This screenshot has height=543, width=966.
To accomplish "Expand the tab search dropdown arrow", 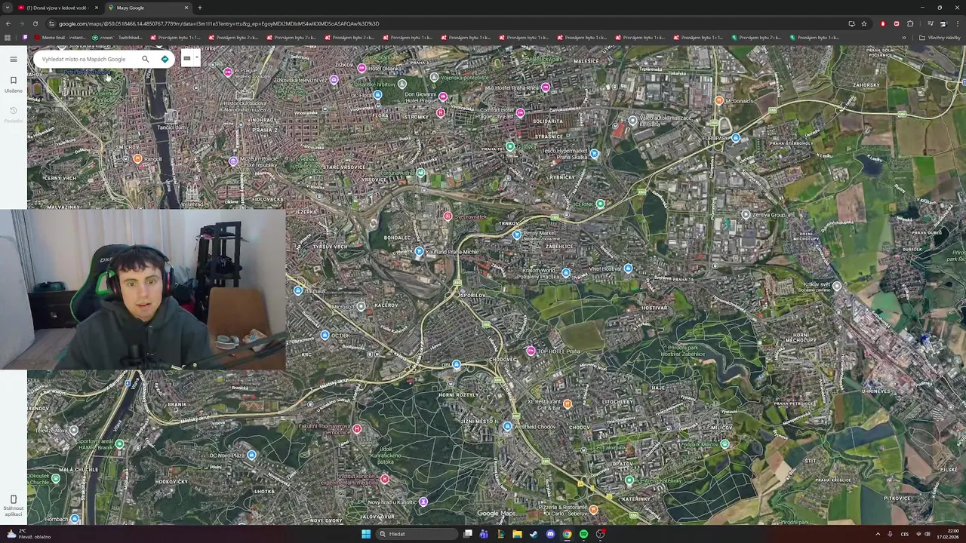I will pos(8,8).
